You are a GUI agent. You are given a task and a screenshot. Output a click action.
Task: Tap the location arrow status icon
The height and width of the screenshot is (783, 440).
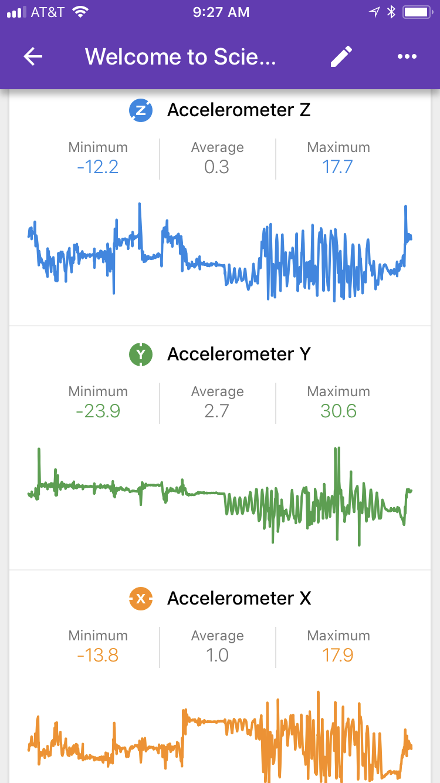point(374,12)
